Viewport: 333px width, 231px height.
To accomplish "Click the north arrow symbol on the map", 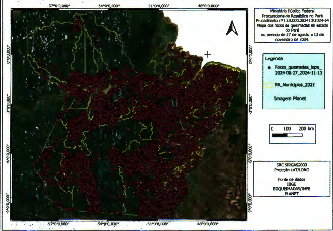I will (232, 28).
